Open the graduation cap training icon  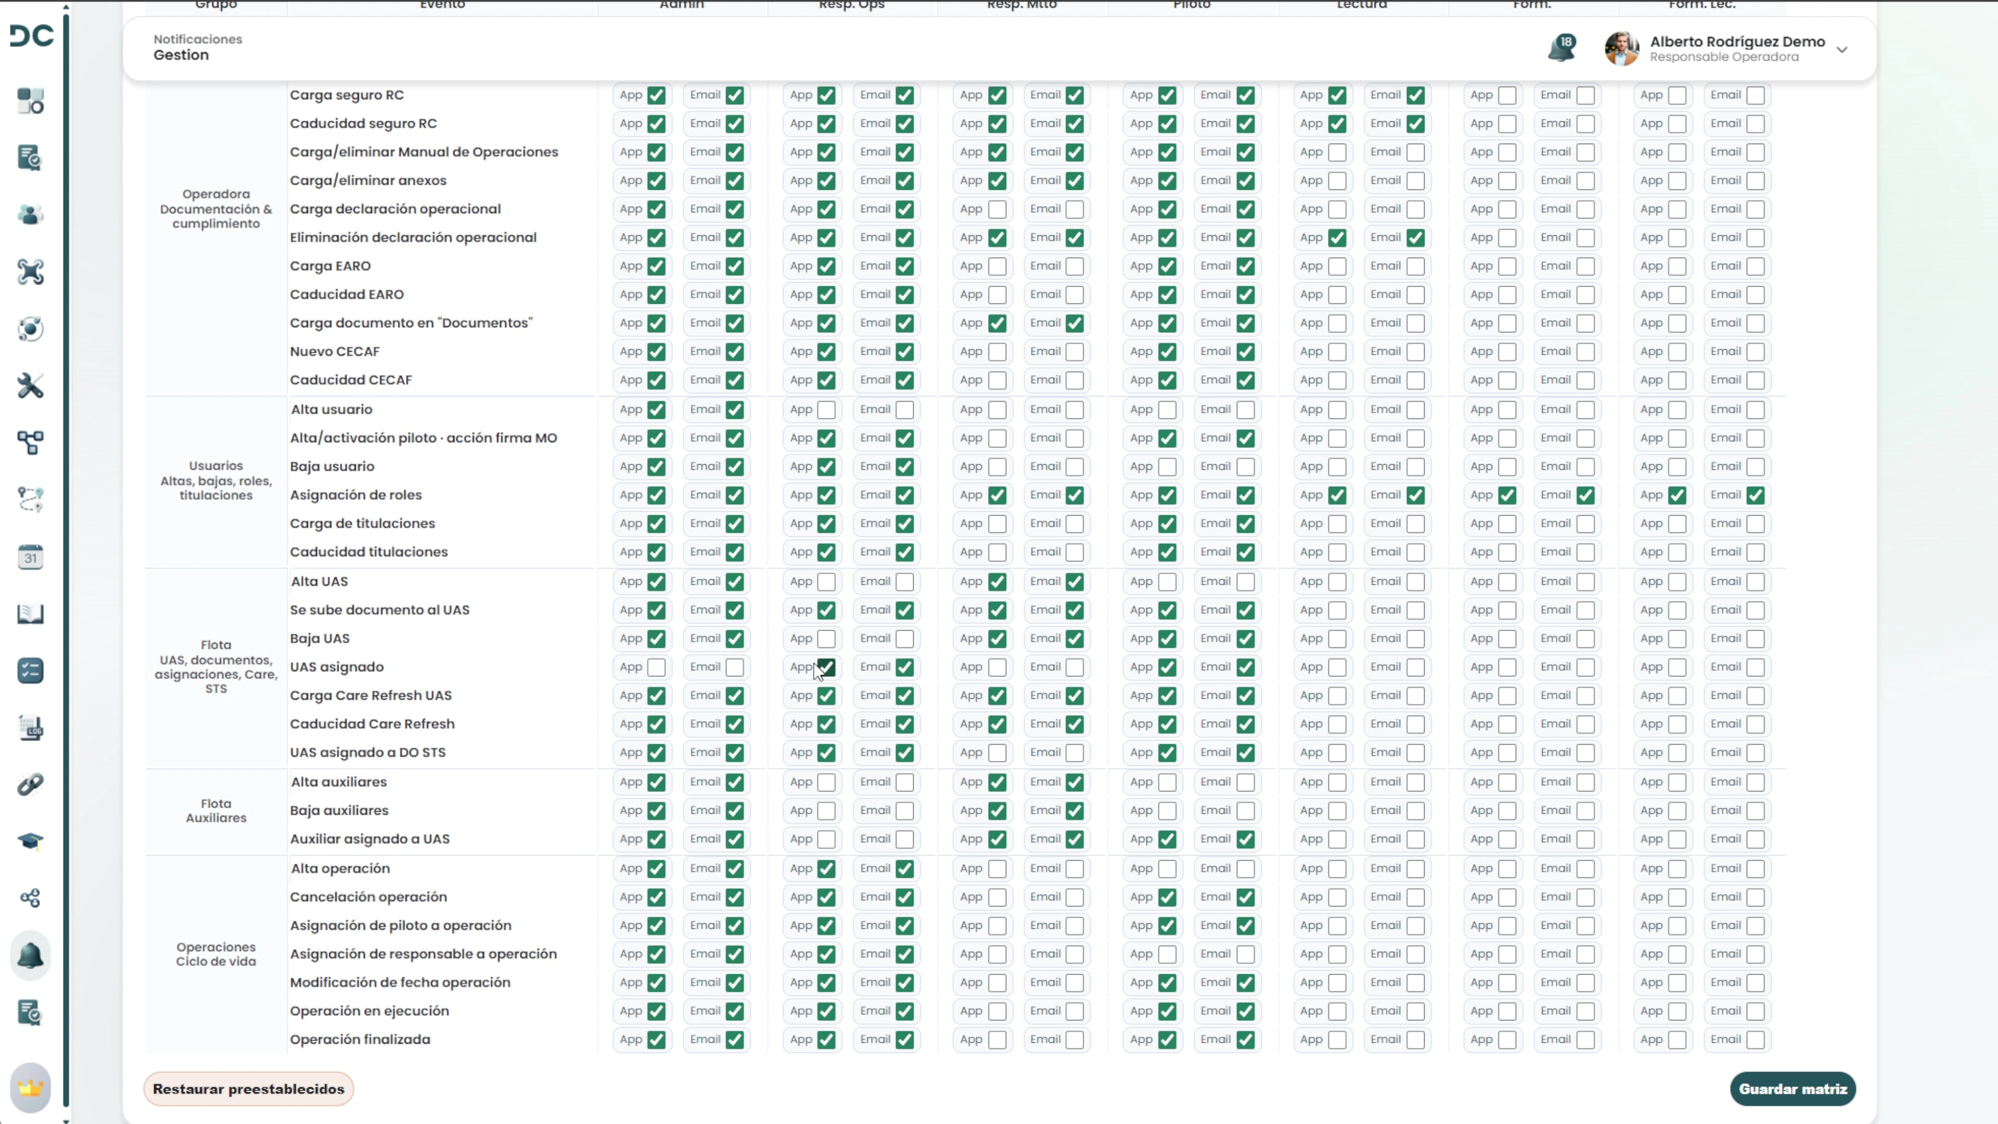click(30, 841)
